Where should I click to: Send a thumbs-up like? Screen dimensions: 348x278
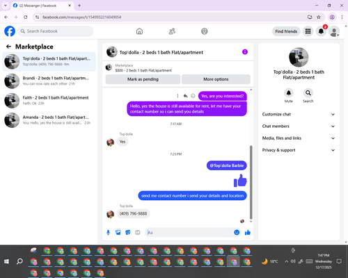248,232
